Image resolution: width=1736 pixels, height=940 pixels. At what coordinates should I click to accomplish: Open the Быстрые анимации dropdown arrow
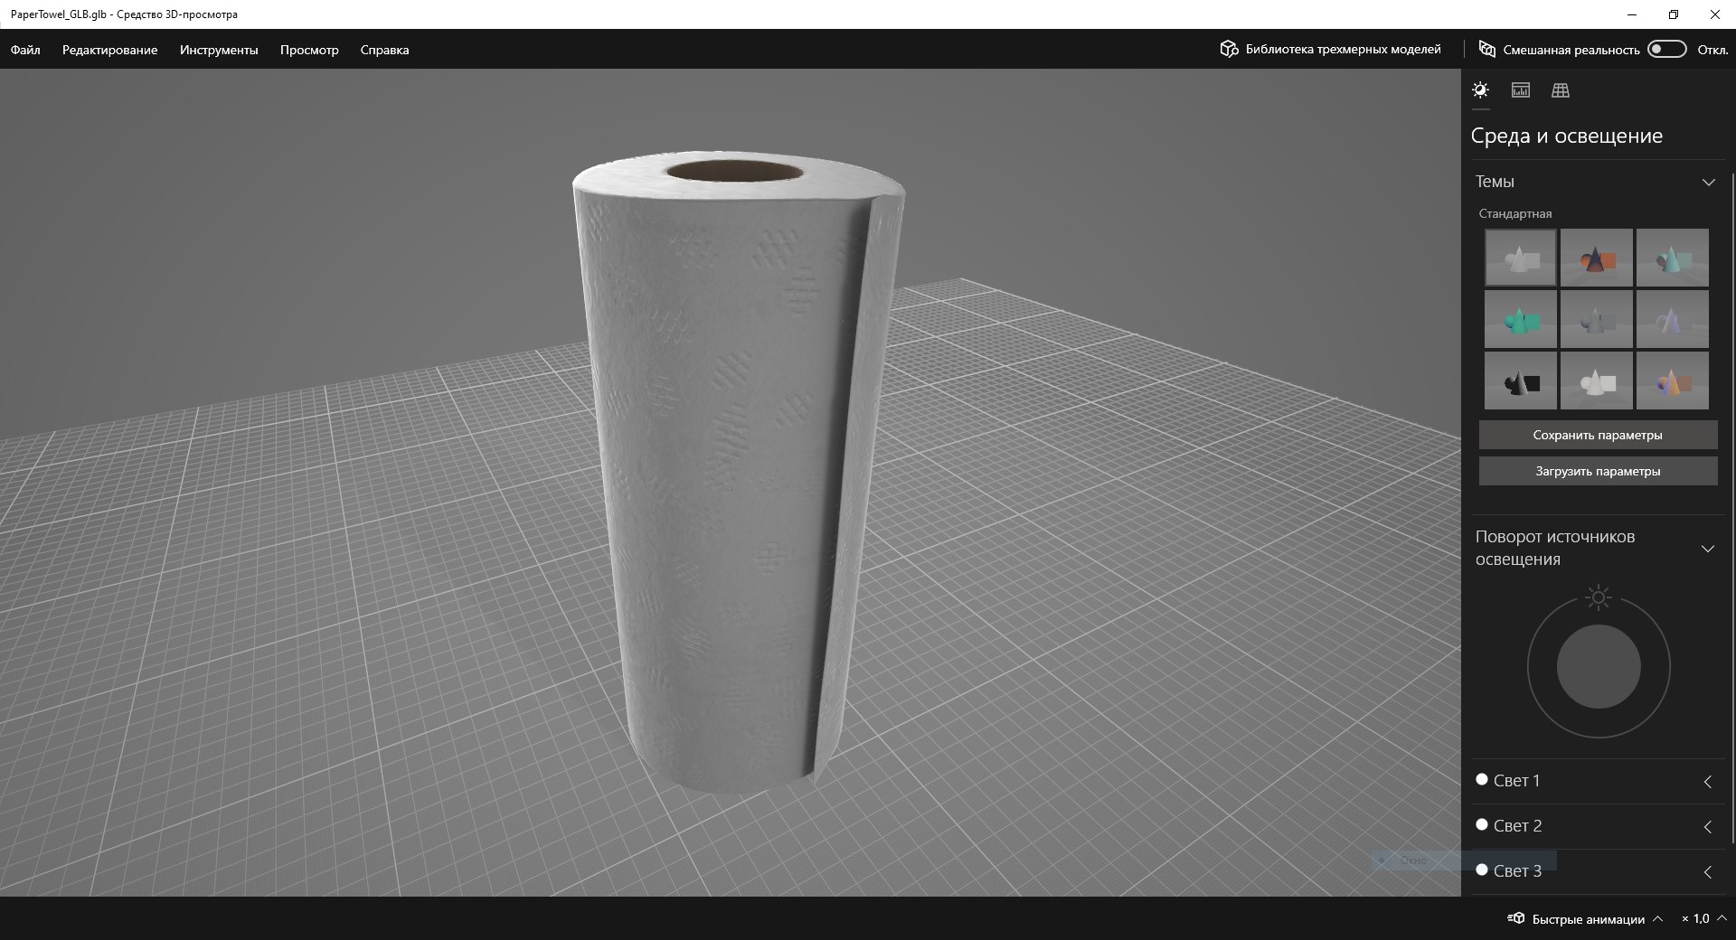coord(1657,918)
